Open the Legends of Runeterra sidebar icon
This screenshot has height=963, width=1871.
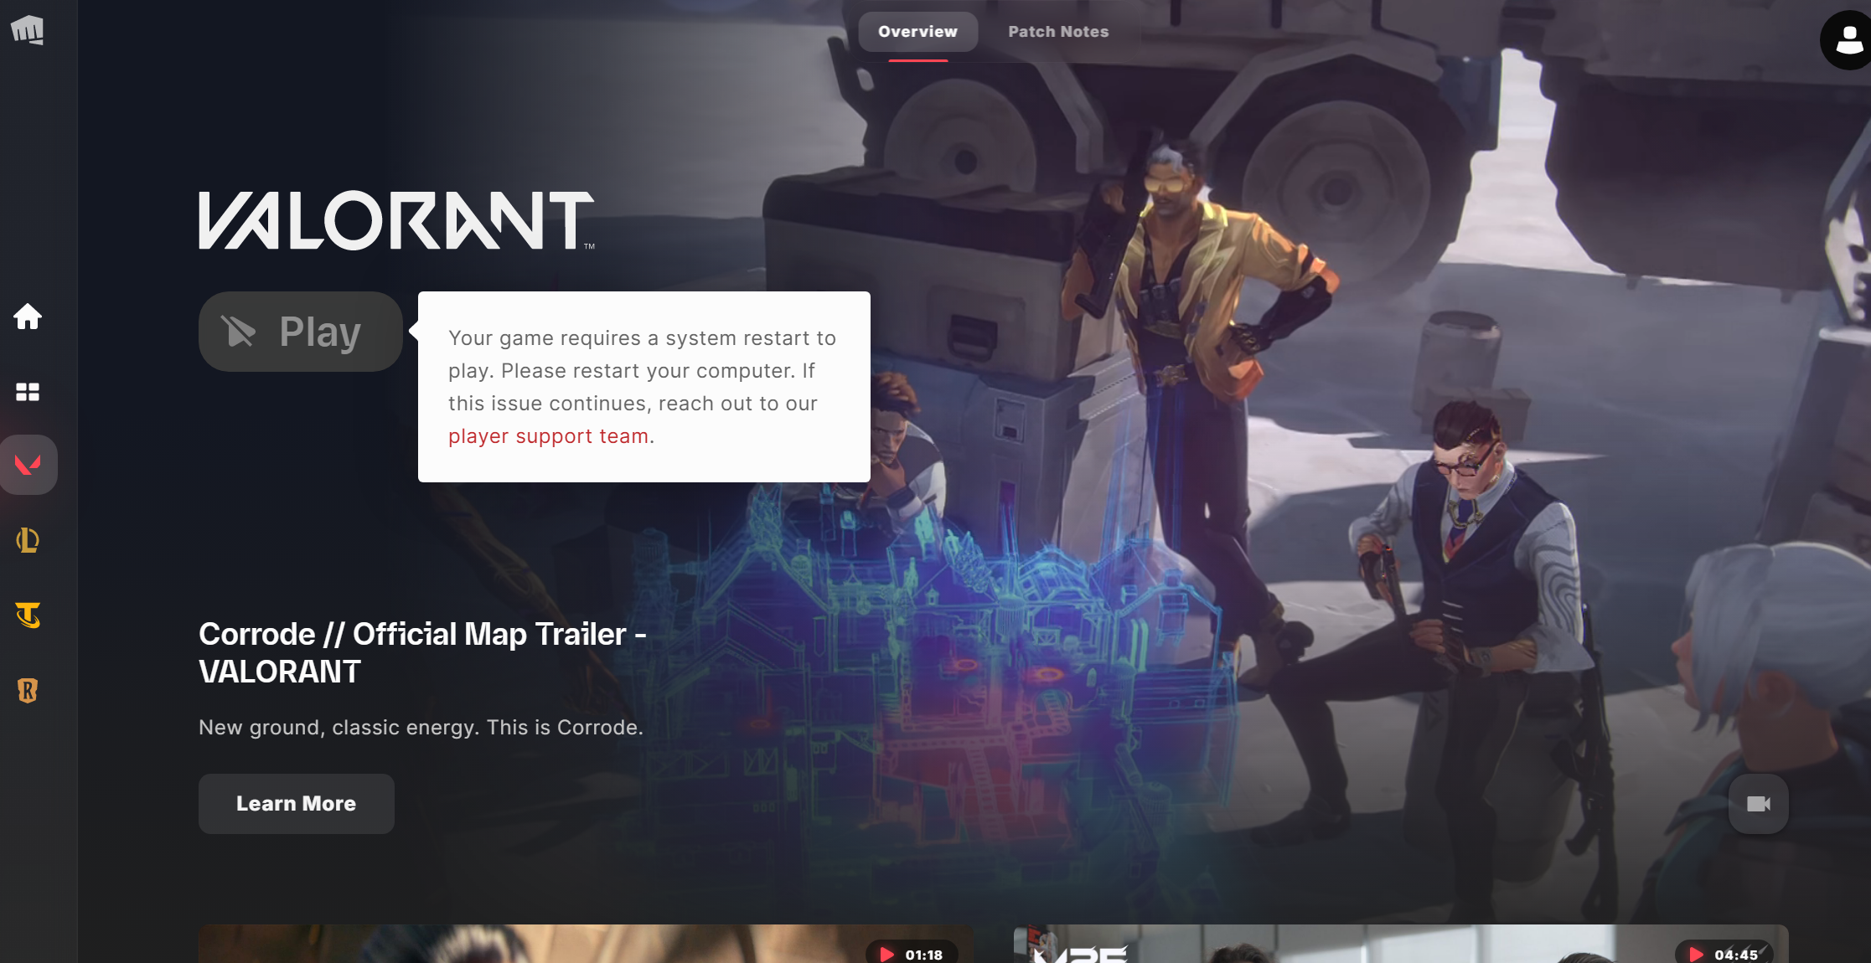point(28,691)
